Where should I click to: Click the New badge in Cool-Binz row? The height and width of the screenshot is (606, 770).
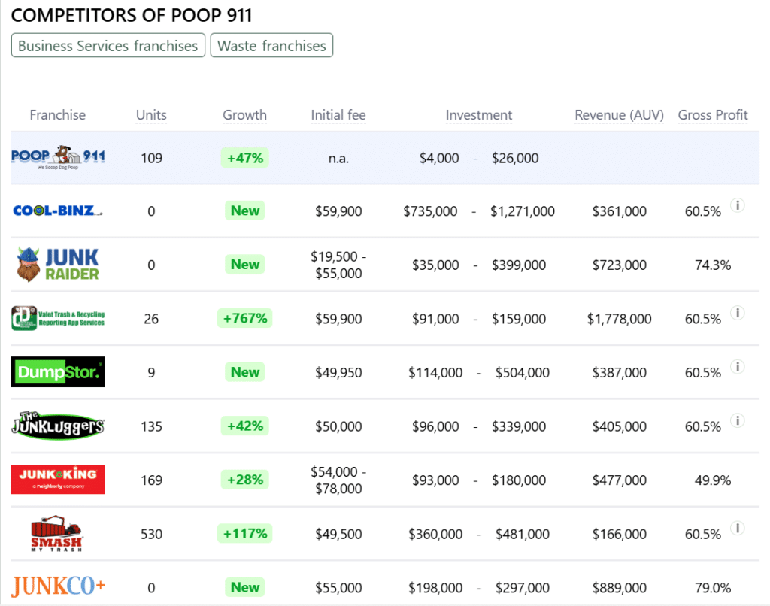[244, 211]
